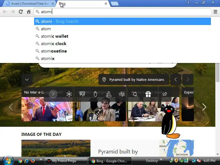Open the Windows Start orb

tap(8, 161)
